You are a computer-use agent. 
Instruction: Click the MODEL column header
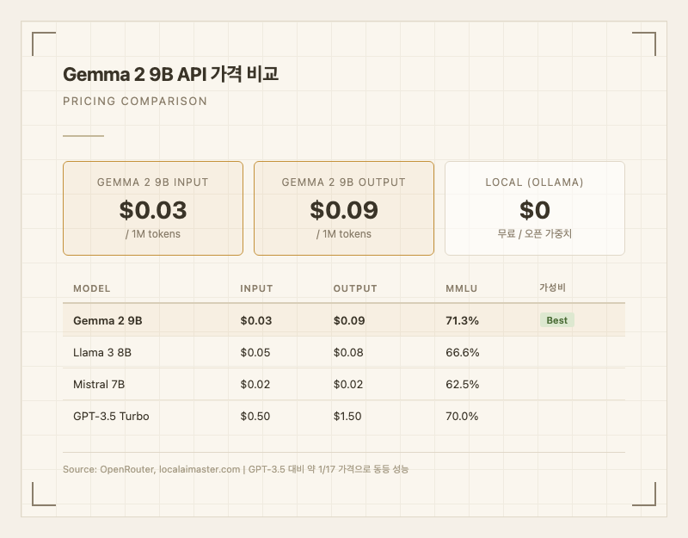coord(92,288)
